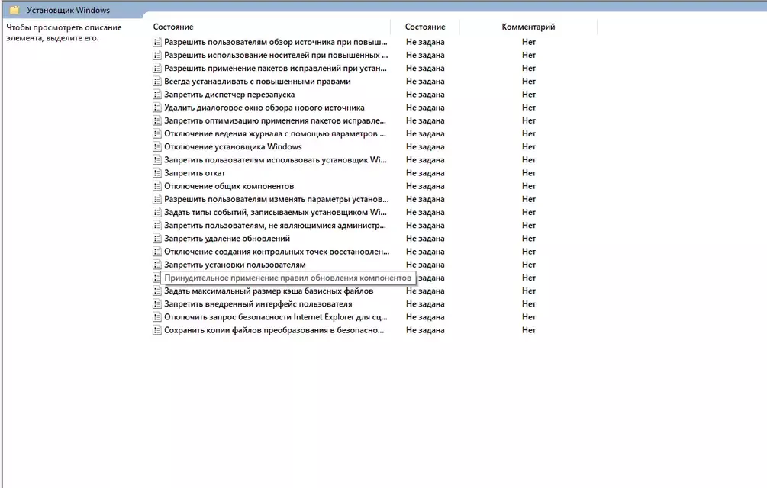767x488 pixels.
Task: Select policy Запретить откат
Action: (x=195, y=173)
